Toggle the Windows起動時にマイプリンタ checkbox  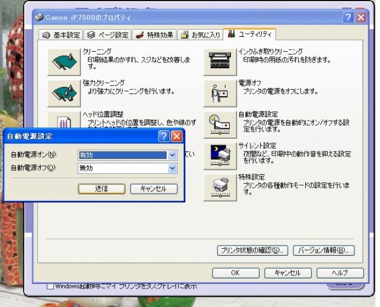50,287
